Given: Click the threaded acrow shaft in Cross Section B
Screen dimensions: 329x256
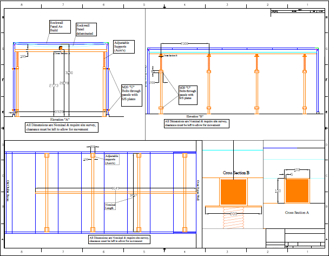Looking at the screenshot, I should 234,218.
